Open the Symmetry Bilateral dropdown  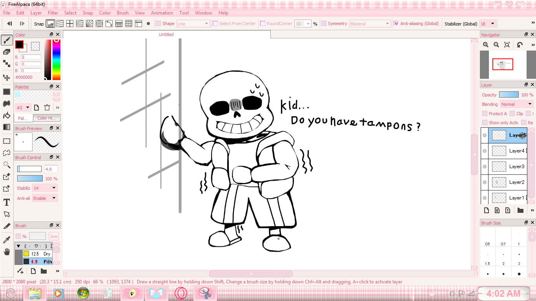pos(370,24)
